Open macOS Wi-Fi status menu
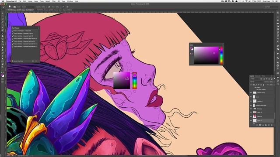Screen dimensions: 280x157 [x=246, y=1]
